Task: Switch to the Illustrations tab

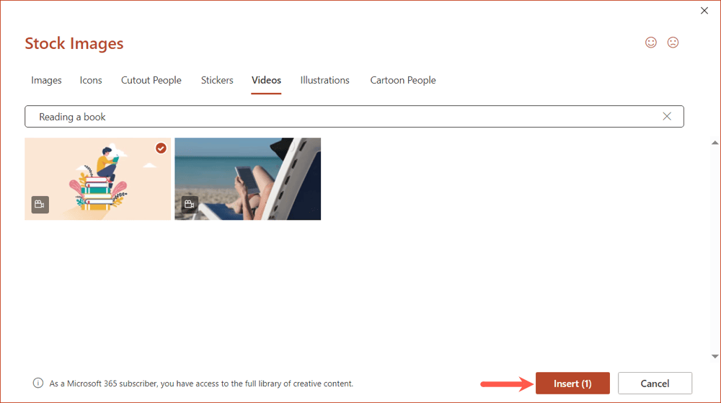Action: point(324,81)
